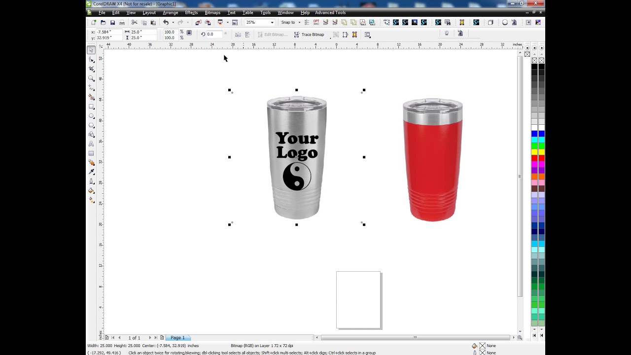
Task: Click the horizontal scrollbar
Action: pyautogui.click(x=415, y=338)
